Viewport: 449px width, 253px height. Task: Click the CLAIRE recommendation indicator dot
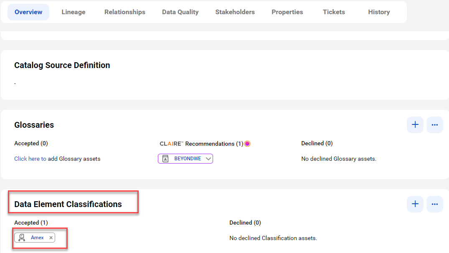pyautogui.click(x=247, y=144)
